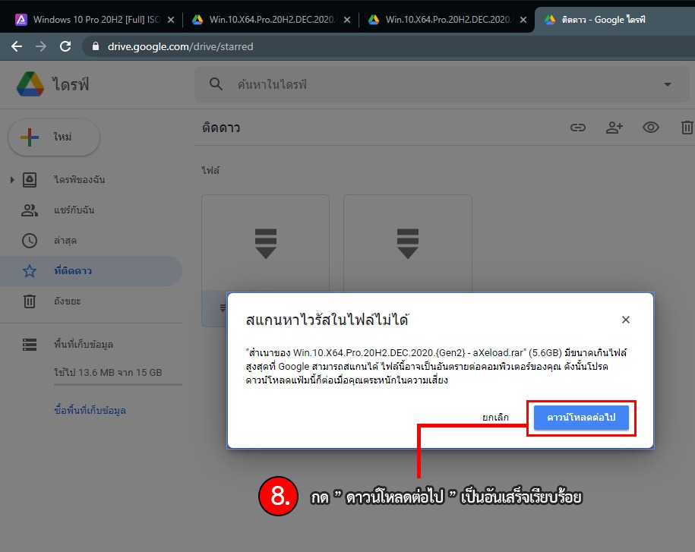The width and height of the screenshot is (695, 552).
Task: Close the Windows 10 Pro 20H2 tab
Action: pyautogui.click(x=171, y=20)
